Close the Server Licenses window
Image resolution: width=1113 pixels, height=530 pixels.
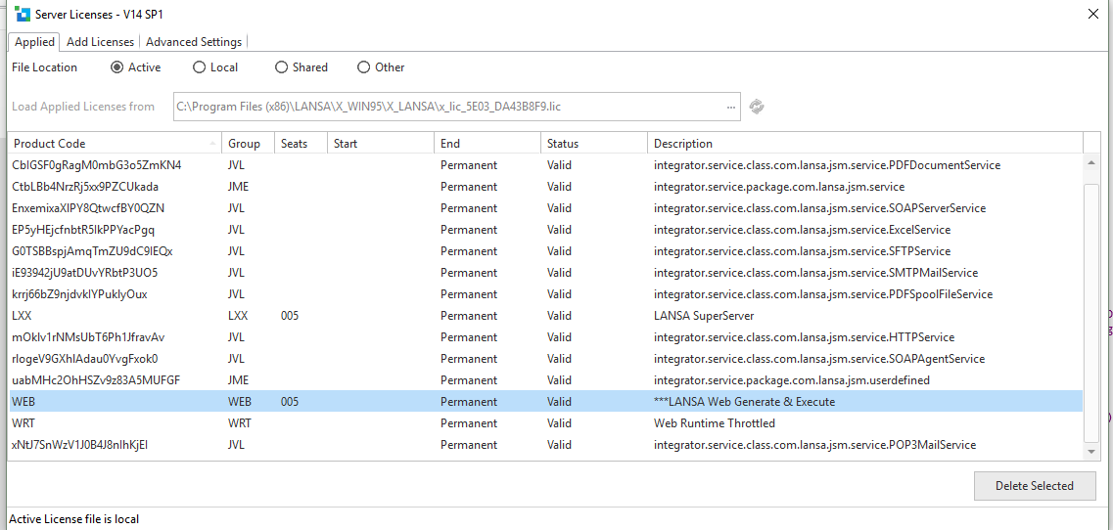click(x=1093, y=14)
